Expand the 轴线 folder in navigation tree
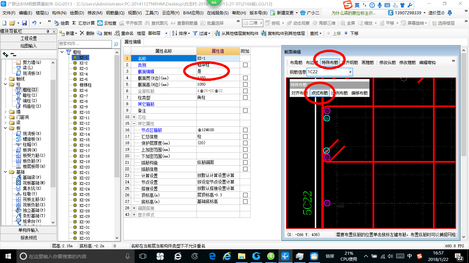This screenshot has height=263, width=469. coord(5,79)
